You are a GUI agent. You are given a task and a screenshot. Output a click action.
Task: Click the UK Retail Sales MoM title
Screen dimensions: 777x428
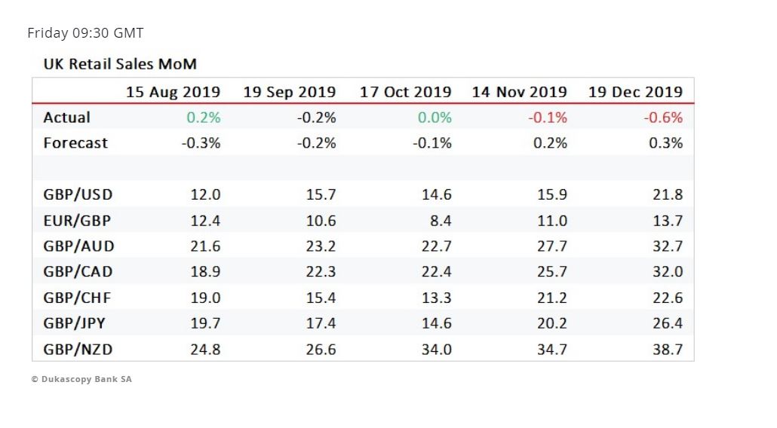[120, 64]
